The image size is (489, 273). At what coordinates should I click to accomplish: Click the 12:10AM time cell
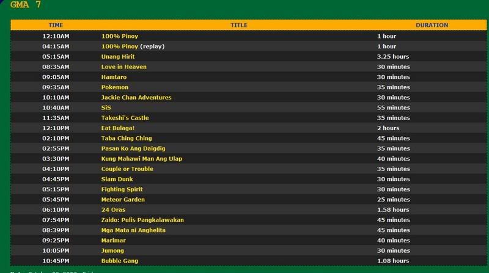[x=56, y=36]
